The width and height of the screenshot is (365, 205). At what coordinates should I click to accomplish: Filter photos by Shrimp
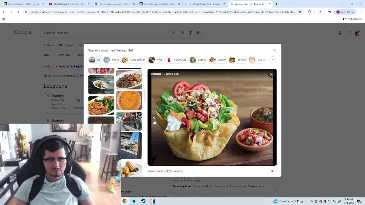point(238,60)
